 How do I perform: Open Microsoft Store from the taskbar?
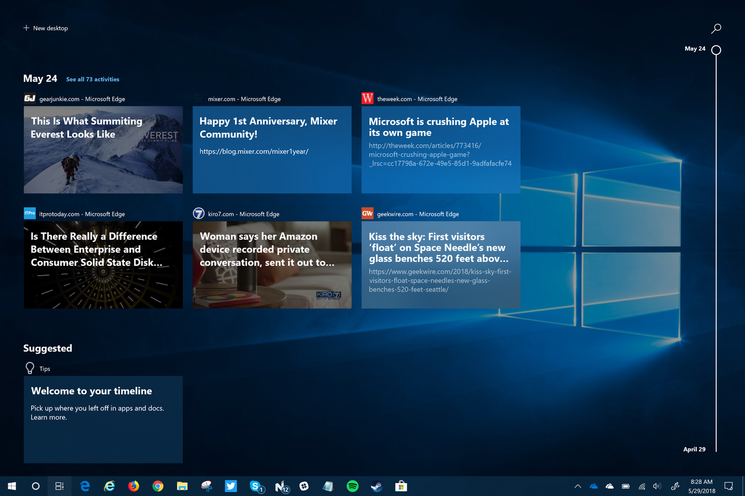[x=400, y=486]
